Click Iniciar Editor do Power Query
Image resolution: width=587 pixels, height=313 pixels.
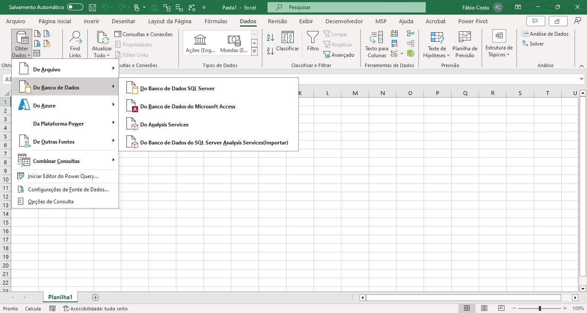tap(63, 176)
